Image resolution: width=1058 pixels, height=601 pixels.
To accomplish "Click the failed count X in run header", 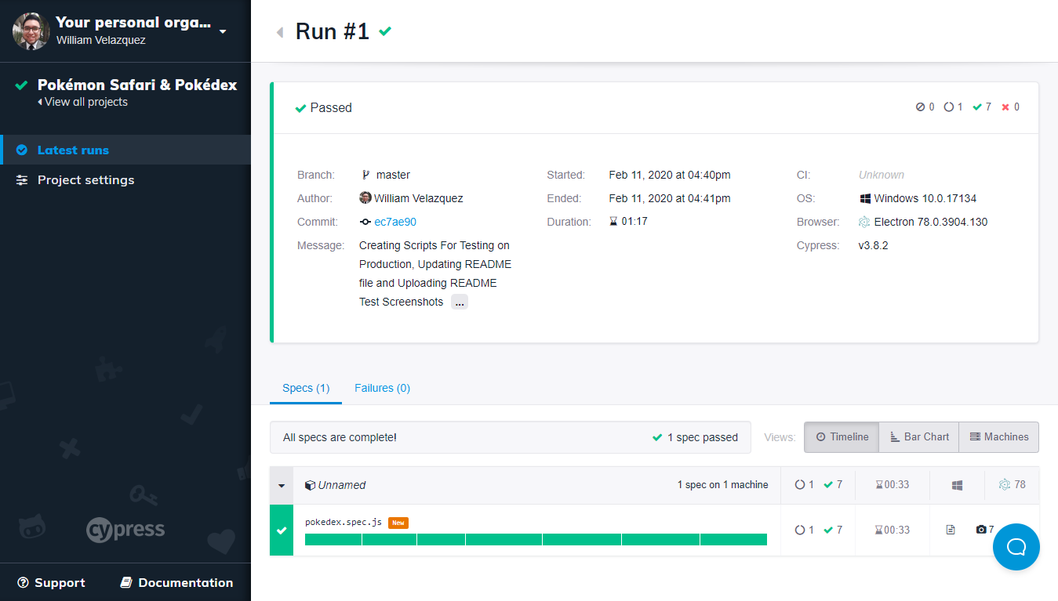I will pos(1005,107).
